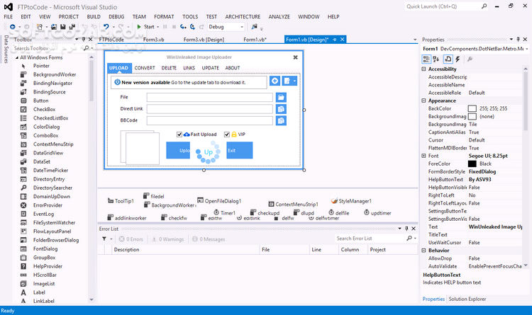Click the Data Sources side tab
This screenshot has width=532, height=315.
point(6,49)
